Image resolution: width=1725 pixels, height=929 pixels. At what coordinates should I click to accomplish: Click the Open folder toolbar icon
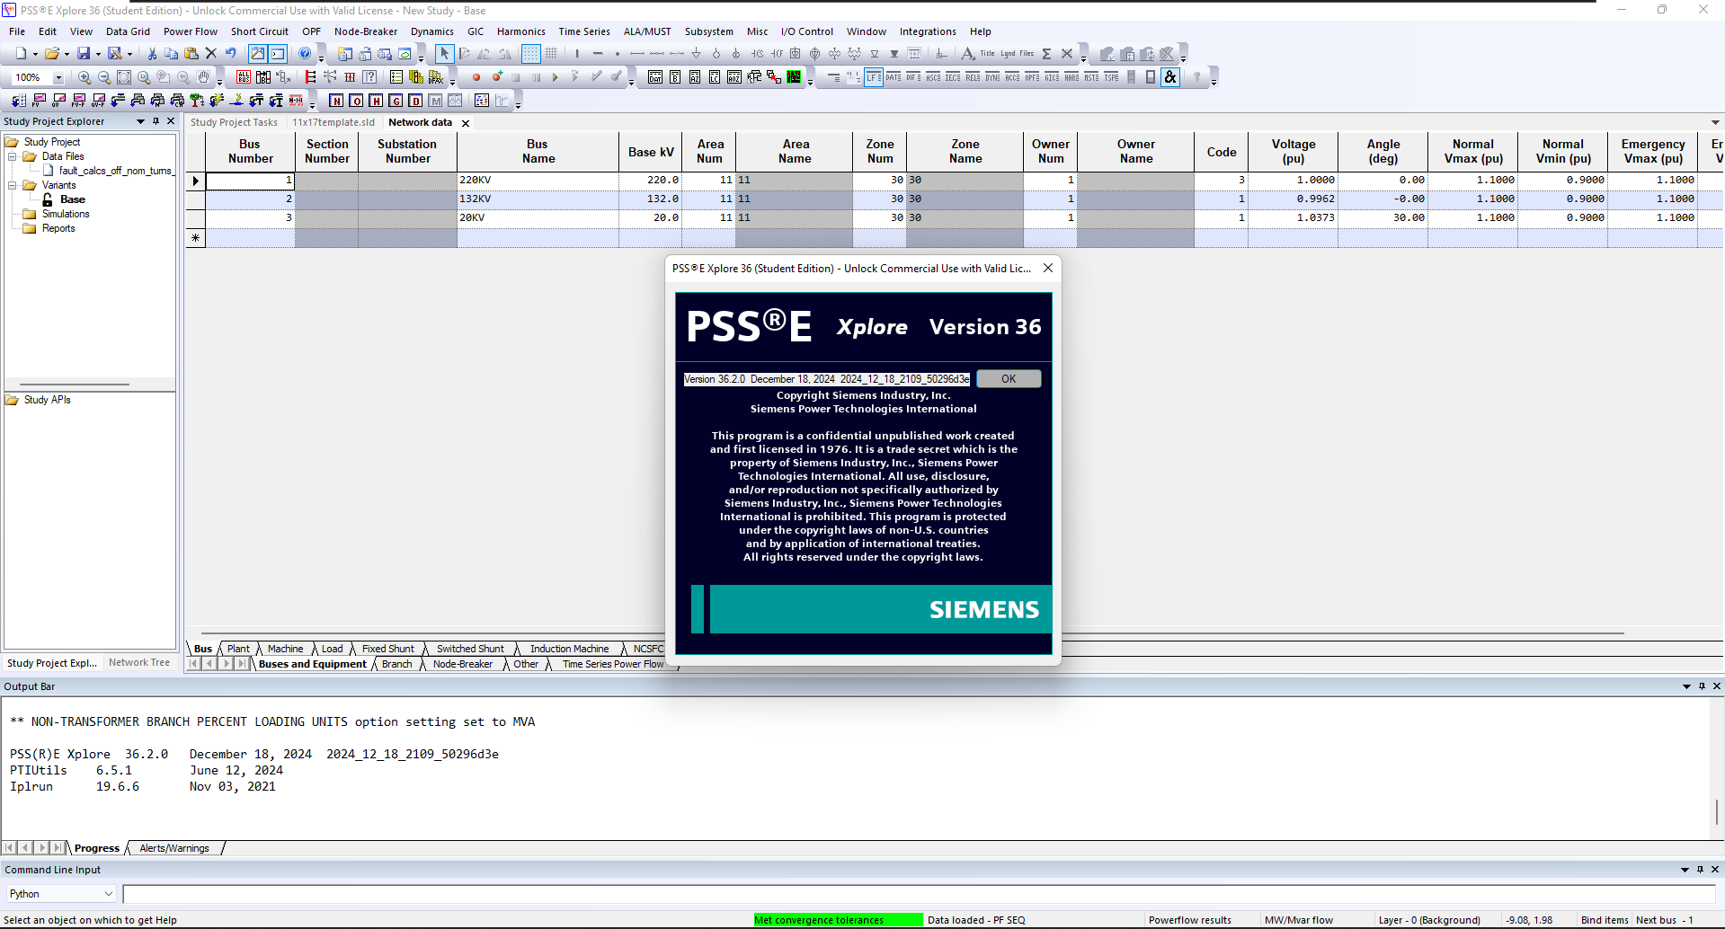52,54
